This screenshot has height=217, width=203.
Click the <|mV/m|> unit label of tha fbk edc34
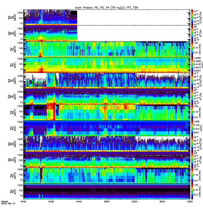[200, 49]
